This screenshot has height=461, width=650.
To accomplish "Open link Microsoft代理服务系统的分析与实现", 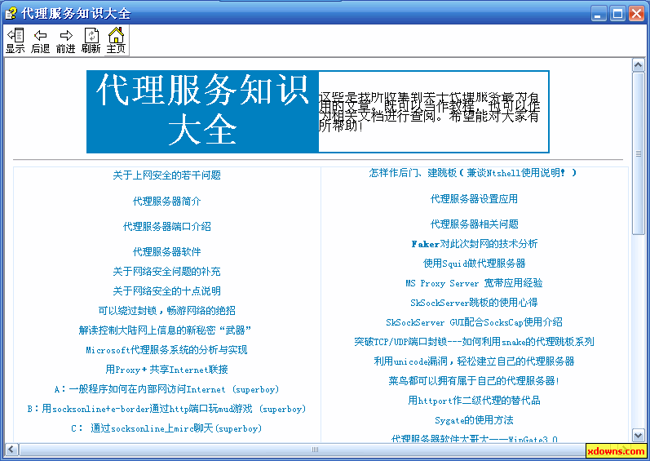I will tap(166, 350).
